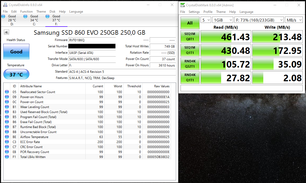Open Edit menu in CrystalDiskInfo
This screenshot has height=183, width=306.
[14, 12]
